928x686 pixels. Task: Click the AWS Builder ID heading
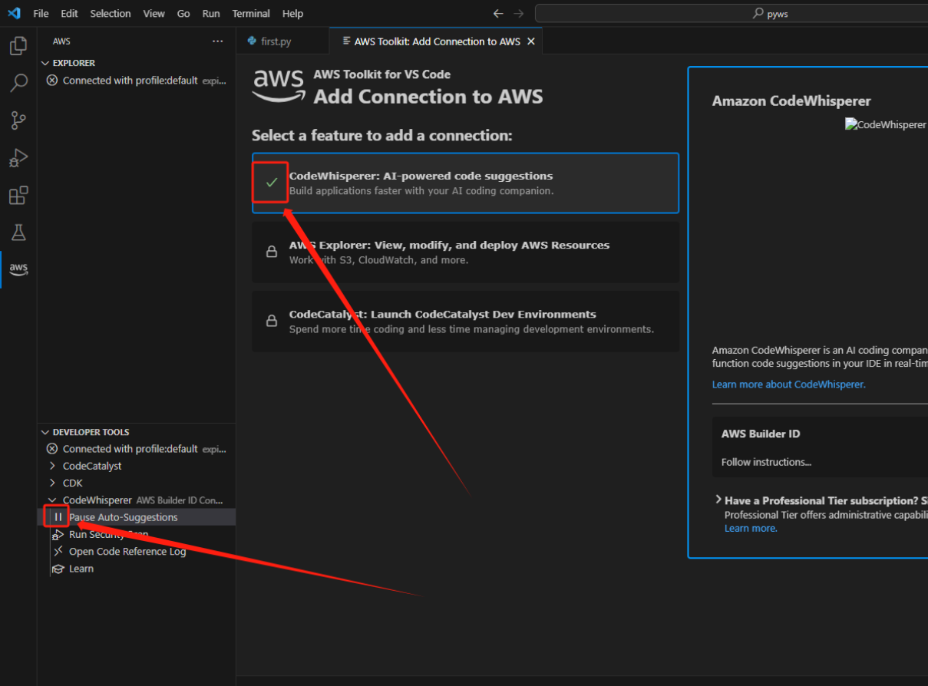pyautogui.click(x=761, y=434)
